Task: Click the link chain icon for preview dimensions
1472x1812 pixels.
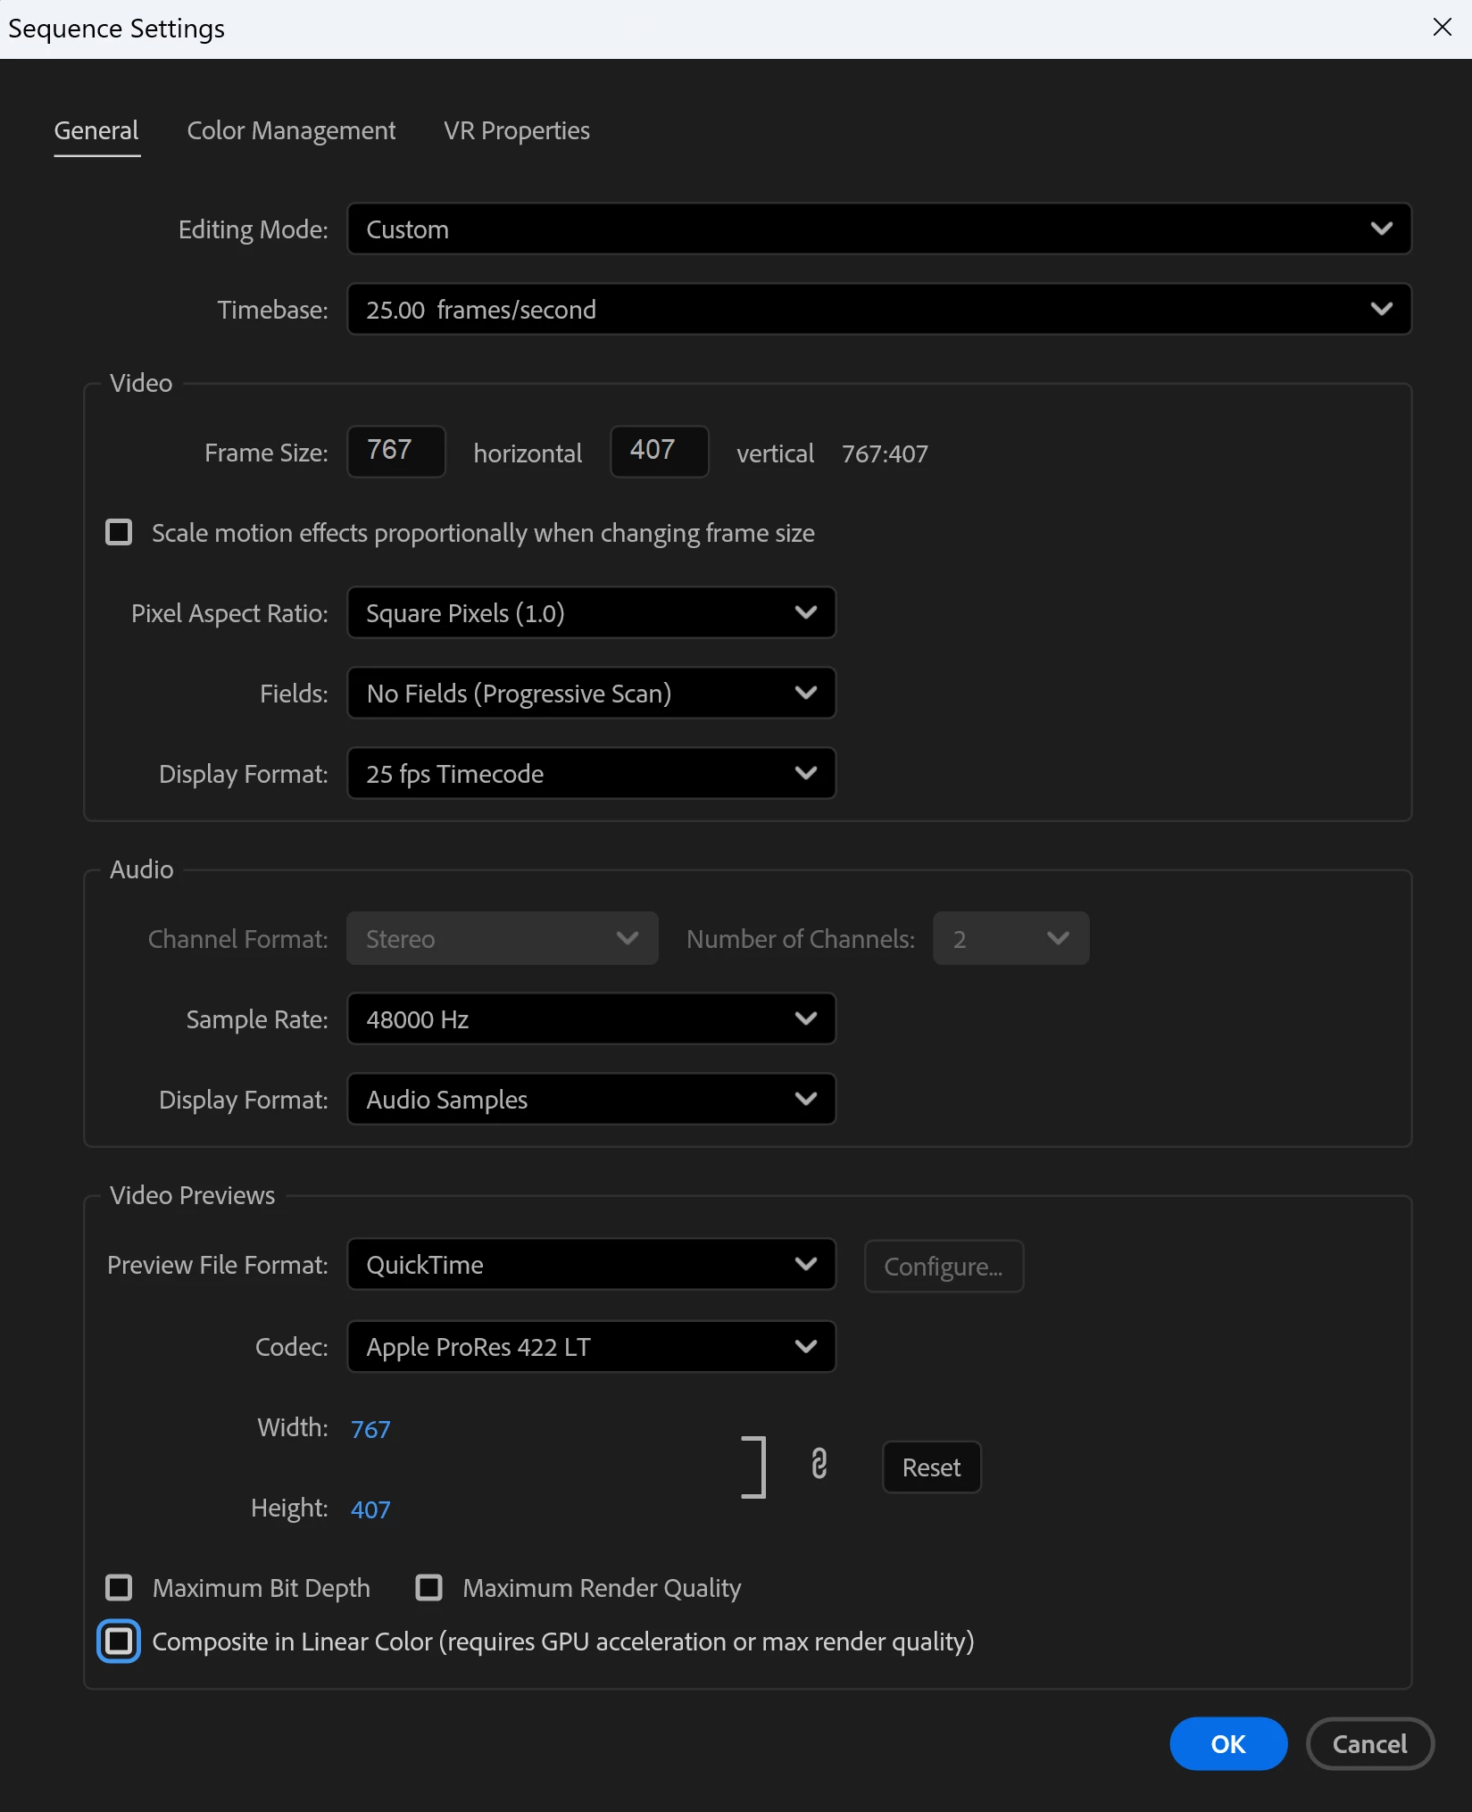Action: click(x=819, y=1466)
